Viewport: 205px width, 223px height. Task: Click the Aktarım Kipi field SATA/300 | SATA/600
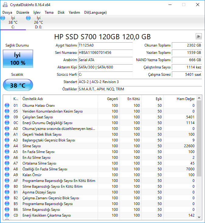point(105,67)
